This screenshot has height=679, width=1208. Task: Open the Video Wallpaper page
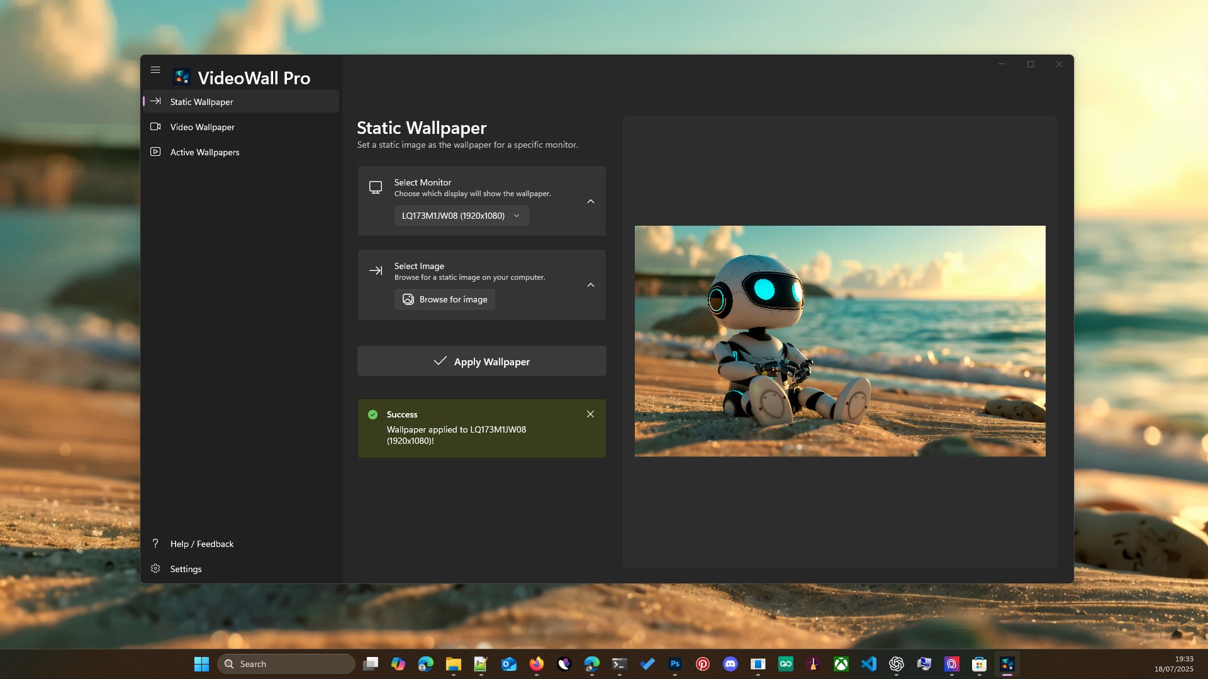(x=241, y=127)
